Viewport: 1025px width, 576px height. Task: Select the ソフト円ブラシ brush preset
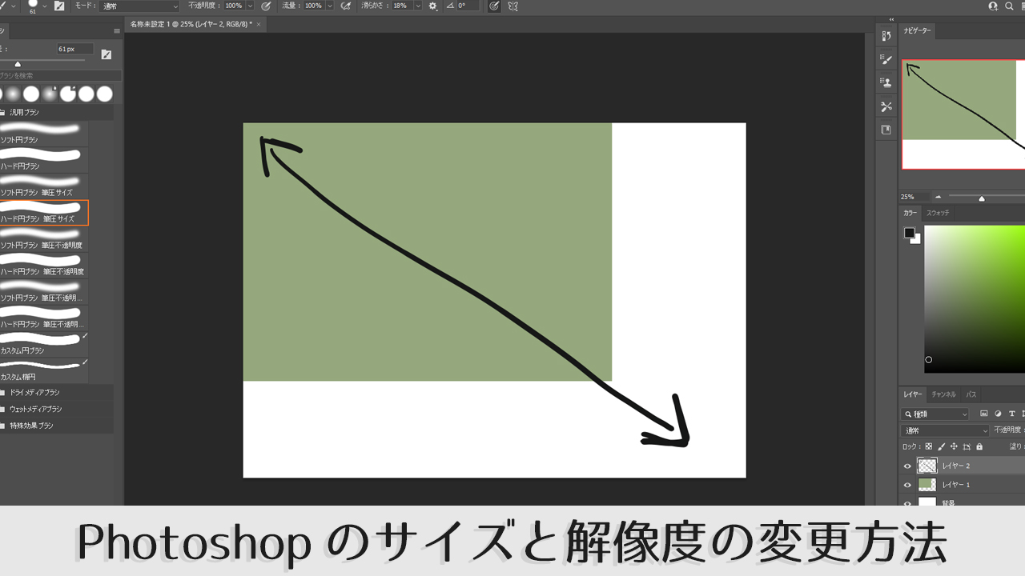[44, 134]
